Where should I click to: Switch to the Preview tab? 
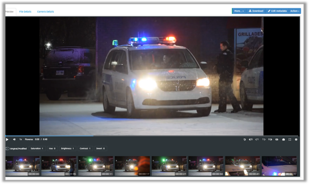point(9,12)
